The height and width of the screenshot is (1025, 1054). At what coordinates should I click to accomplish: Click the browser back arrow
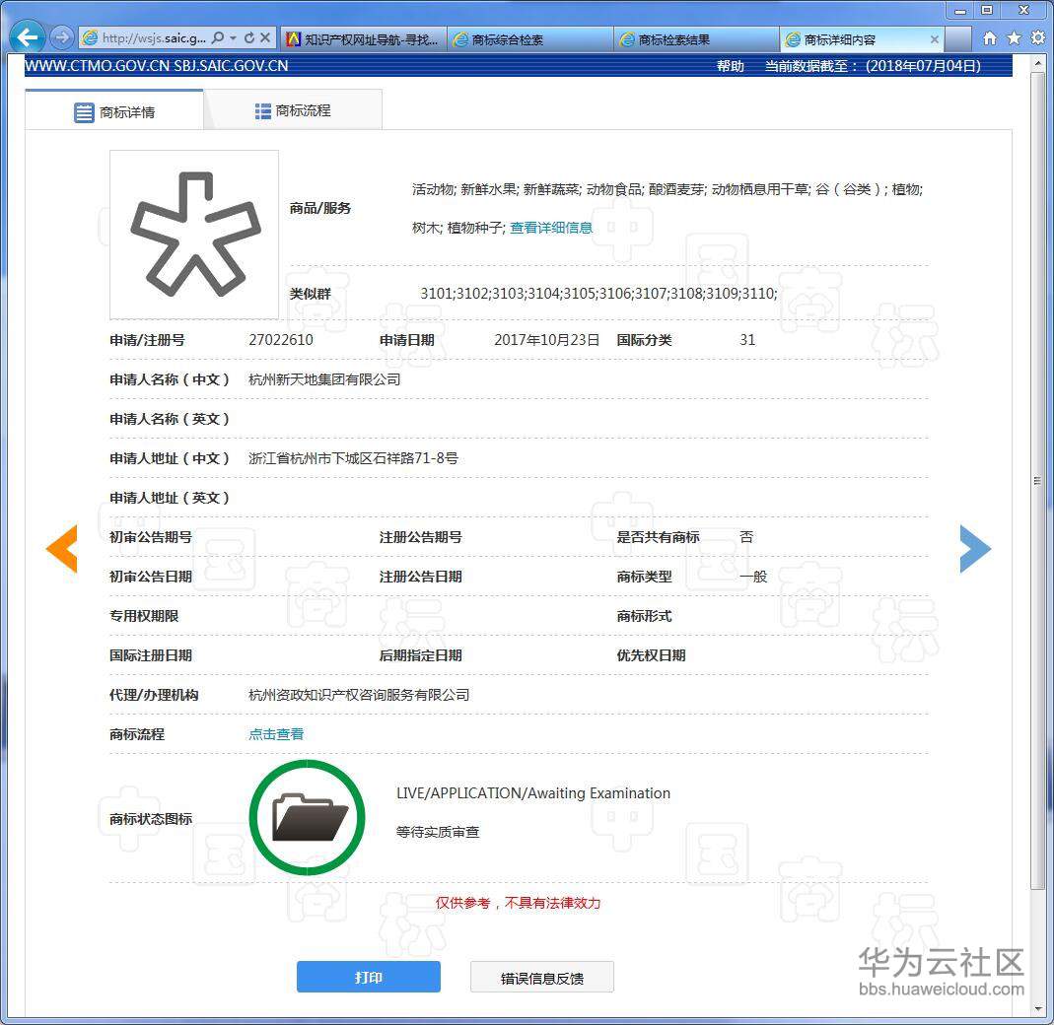[x=27, y=36]
